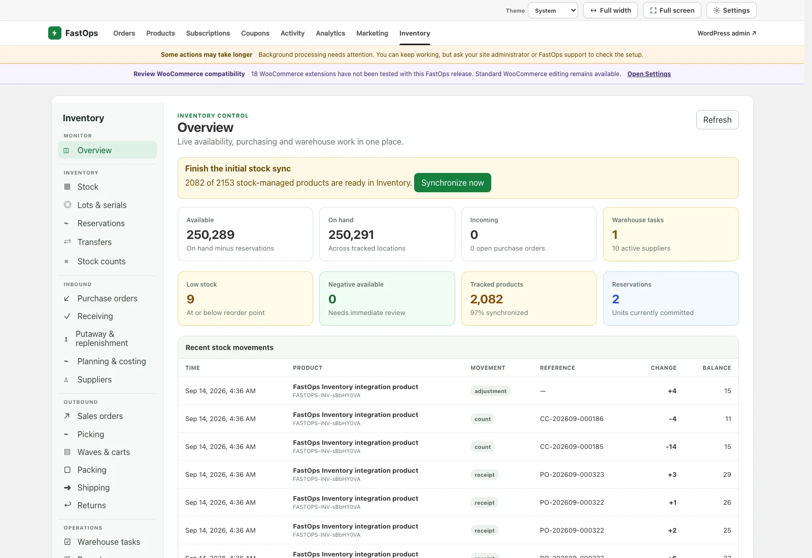Select the Inventory tab
The height and width of the screenshot is (558, 812).
(x=415, y=33)
